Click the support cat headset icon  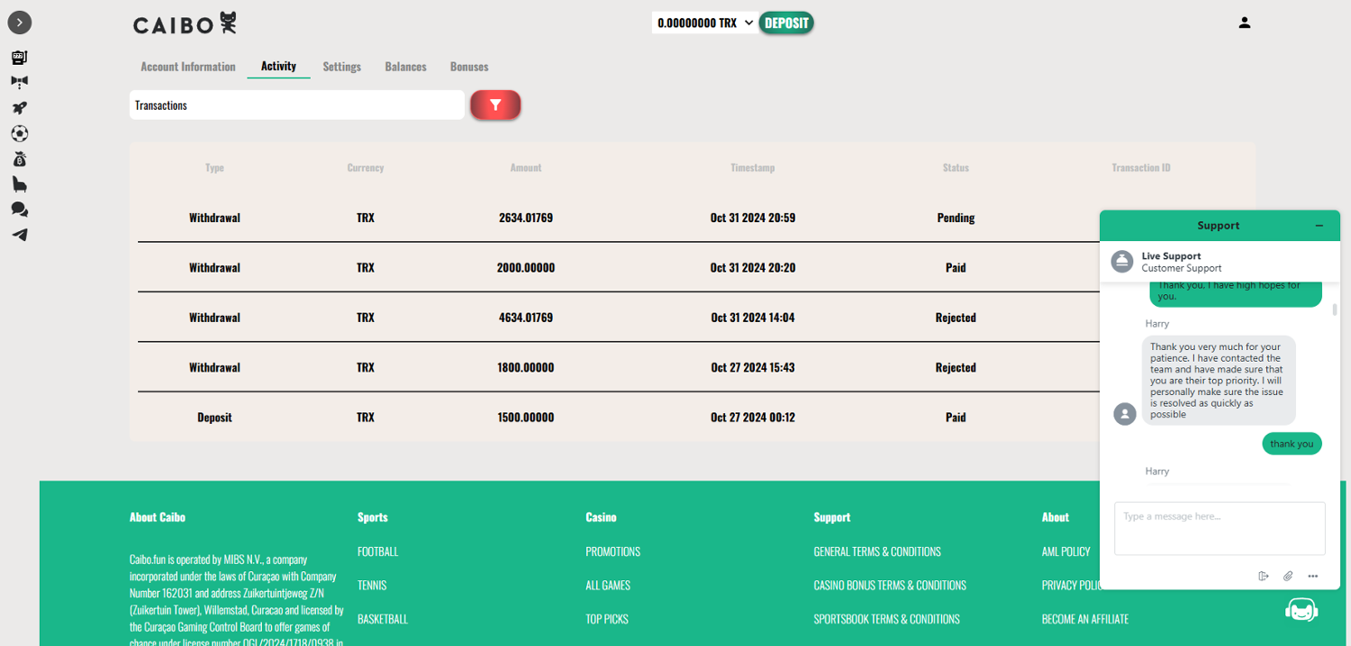point(1301,611)
